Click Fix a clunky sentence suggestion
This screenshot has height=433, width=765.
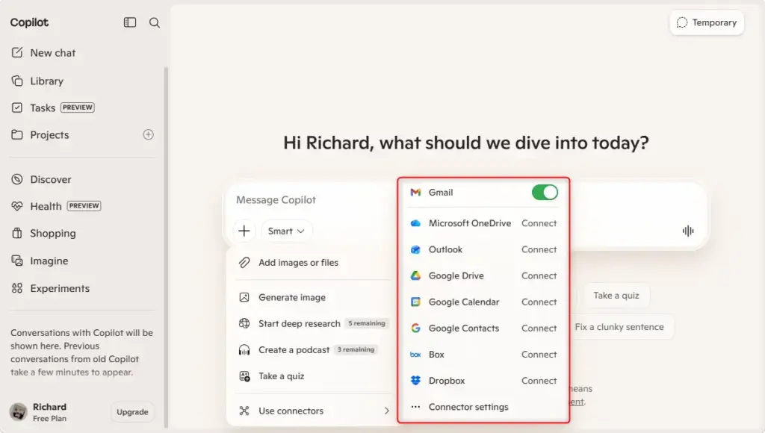pos(619,327)
